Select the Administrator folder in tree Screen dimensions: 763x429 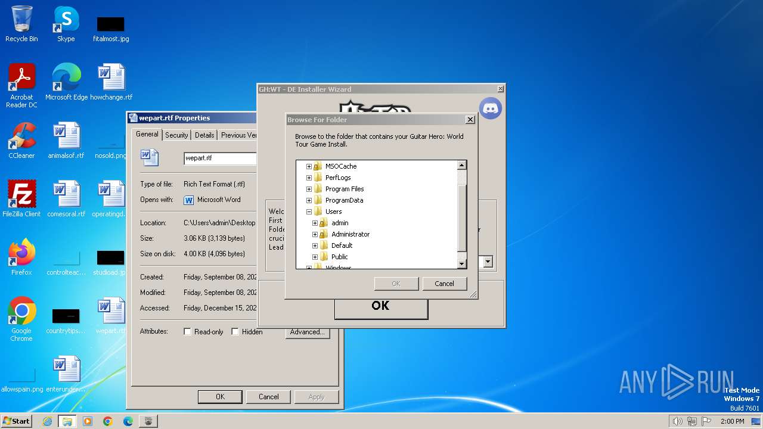click(351, 234)
